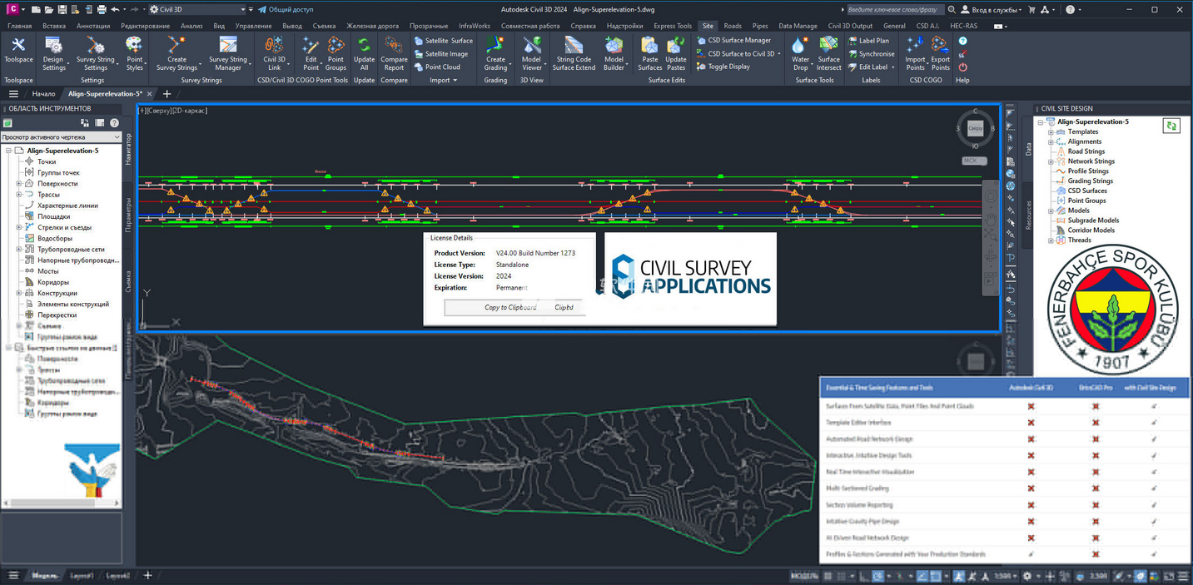Select the Edit Point tool
Viewport: 1193px width, 585px height.
(311, 52)
